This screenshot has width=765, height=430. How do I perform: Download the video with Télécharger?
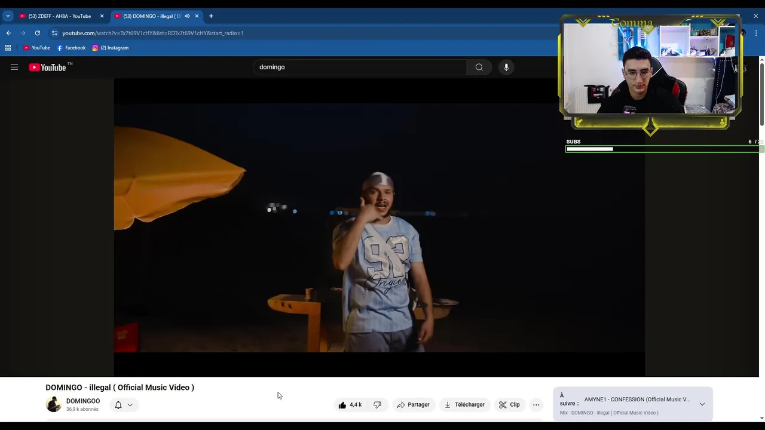point(464,405)
